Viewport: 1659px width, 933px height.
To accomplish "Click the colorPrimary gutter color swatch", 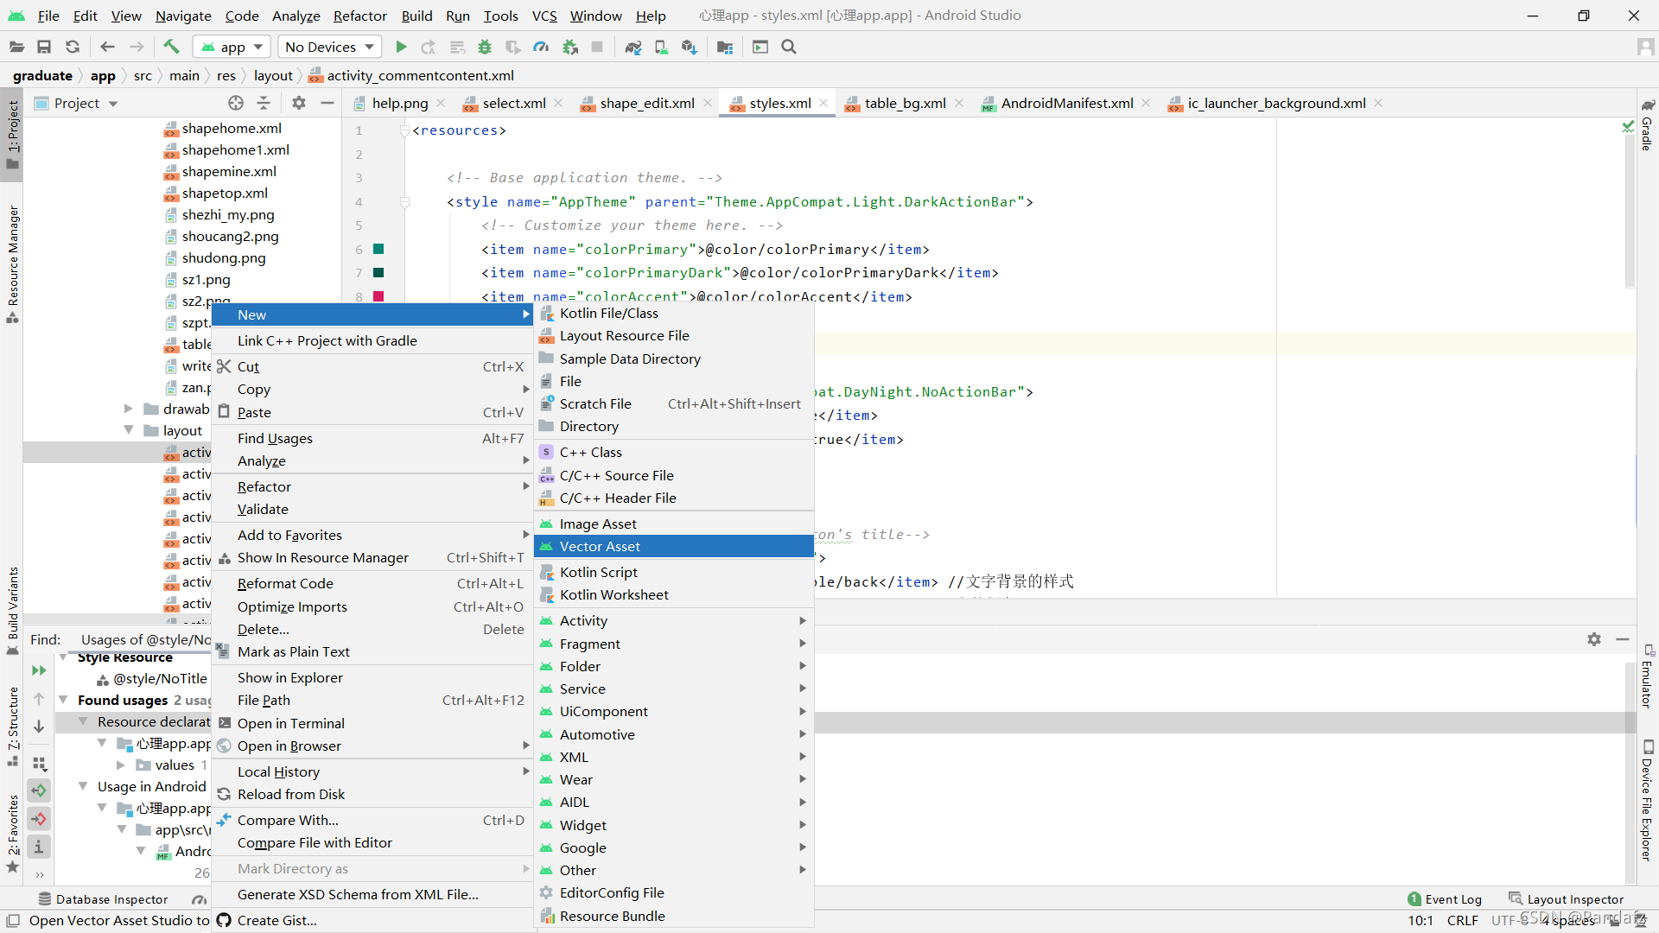I will 378,249.
